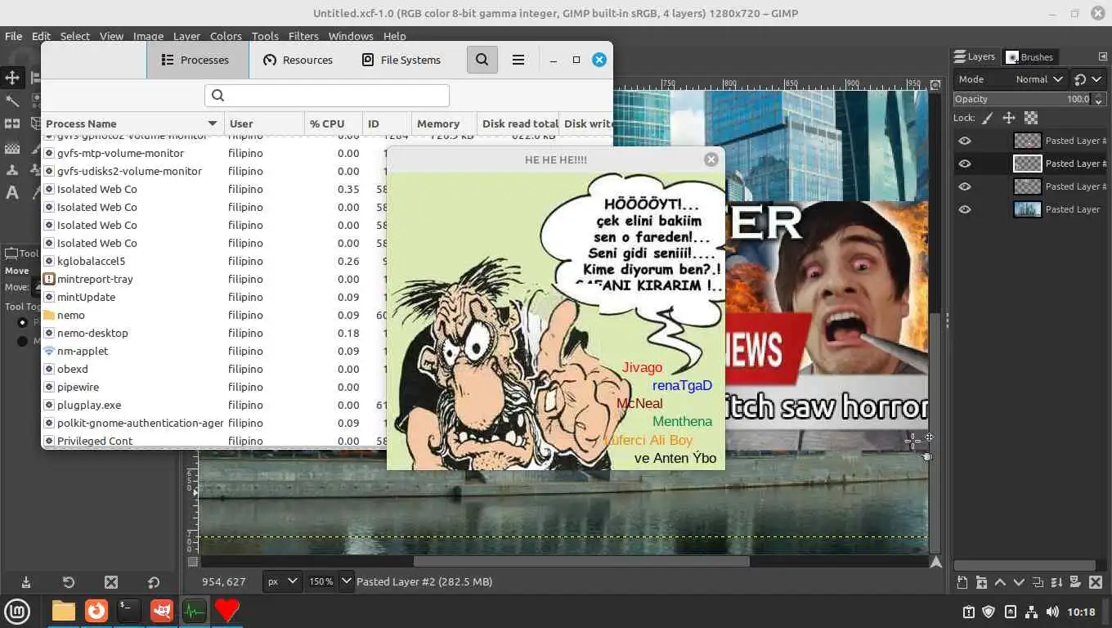1112x628 pixels.
Task: Select the nemo-desktop process row
Action: point(214,333)
